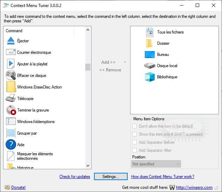Toggle Show this item only if SHIFT pressed
This screenshot has height=192, width=222.
134,134
